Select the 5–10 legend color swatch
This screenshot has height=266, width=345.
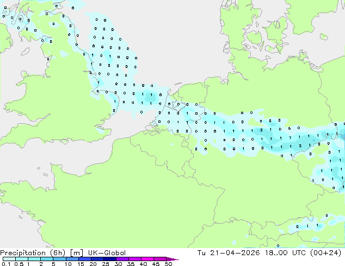click(x=59, y=259)
